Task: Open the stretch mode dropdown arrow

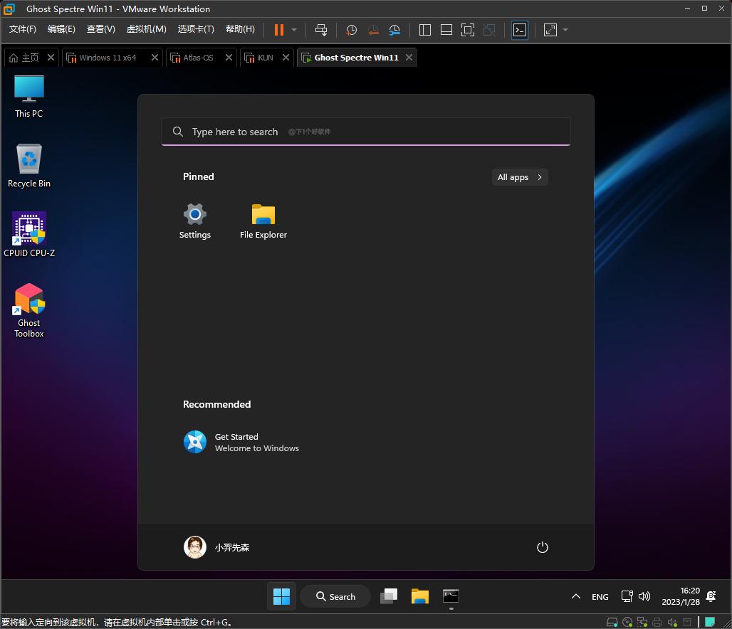Action: tap(565, 30)
